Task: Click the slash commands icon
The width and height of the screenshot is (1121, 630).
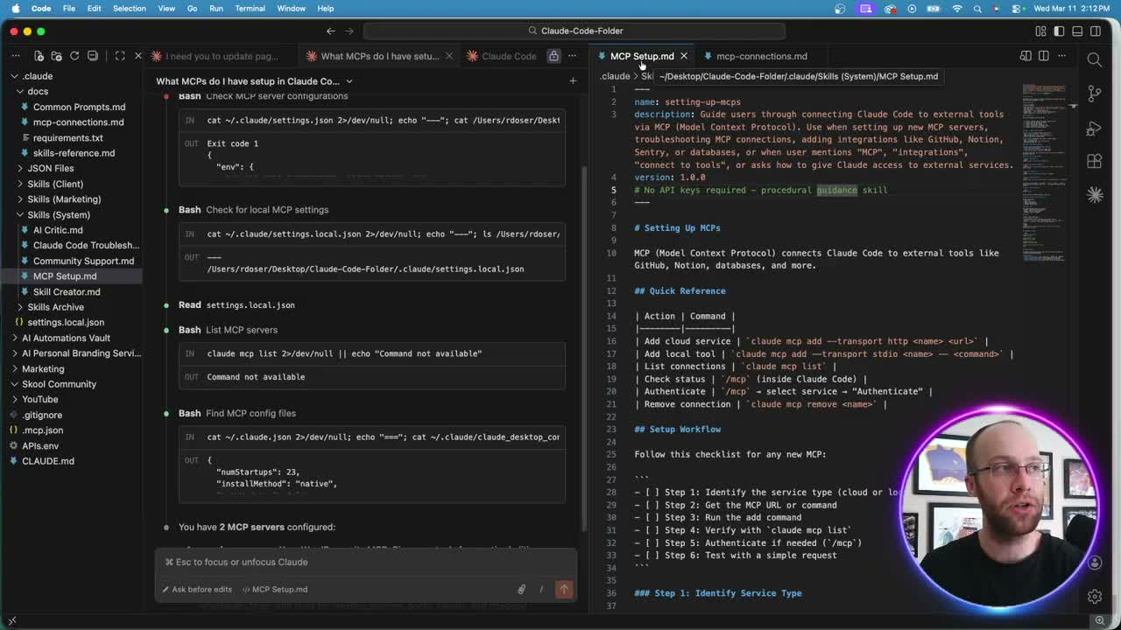Action: coord(542,590)
